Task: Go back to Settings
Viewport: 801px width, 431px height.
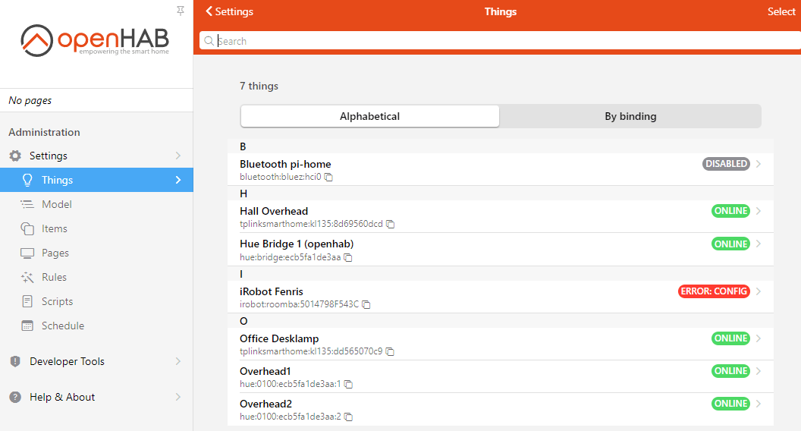Action: 229,11
